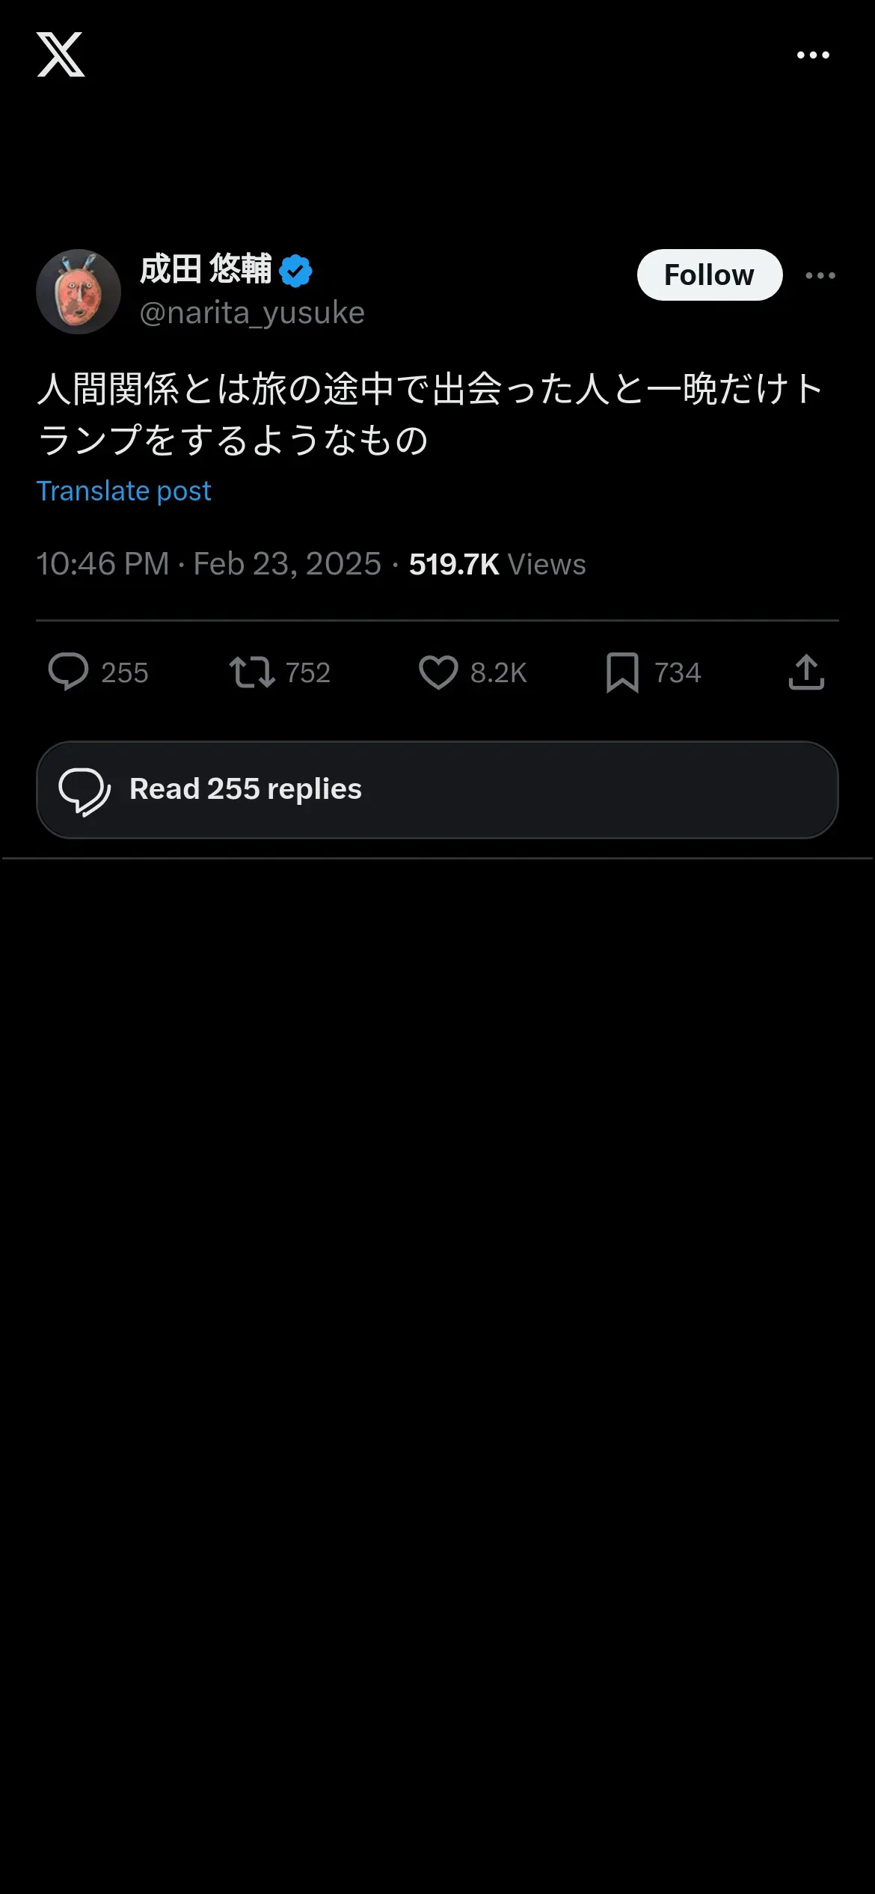Click the chat bubbles icon in replies bar

tap(85, 791)
